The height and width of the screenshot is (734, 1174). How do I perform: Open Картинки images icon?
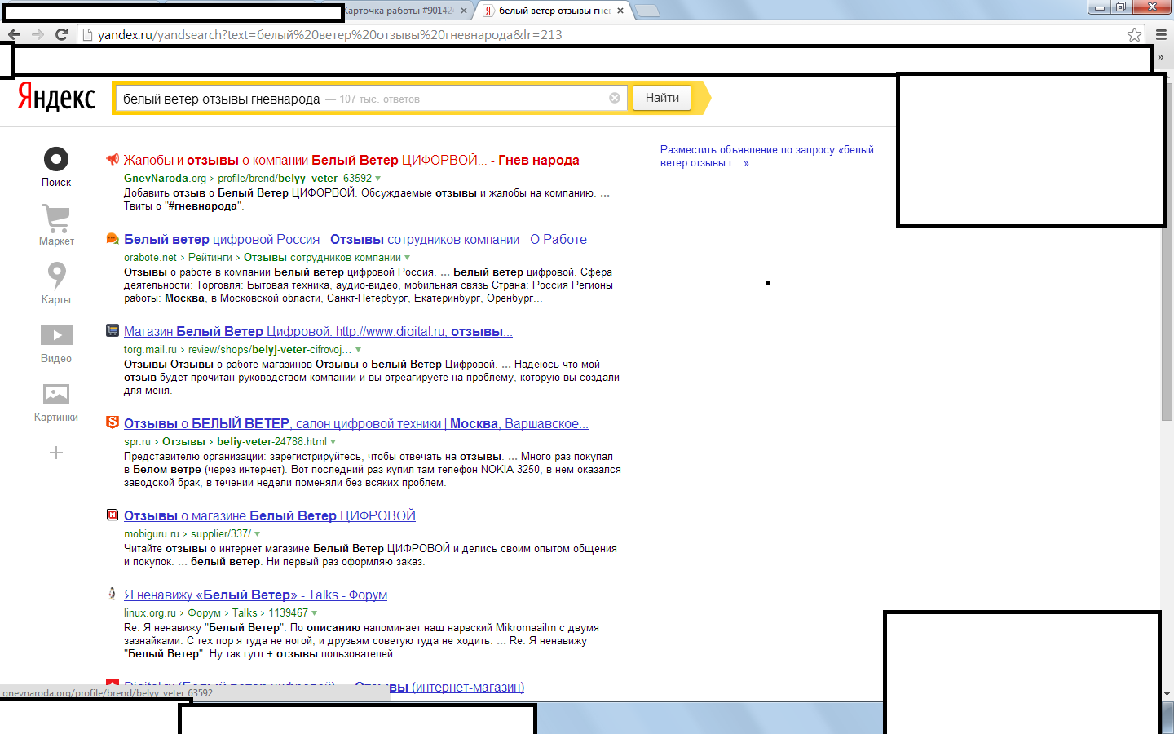[x=56, y=394]
